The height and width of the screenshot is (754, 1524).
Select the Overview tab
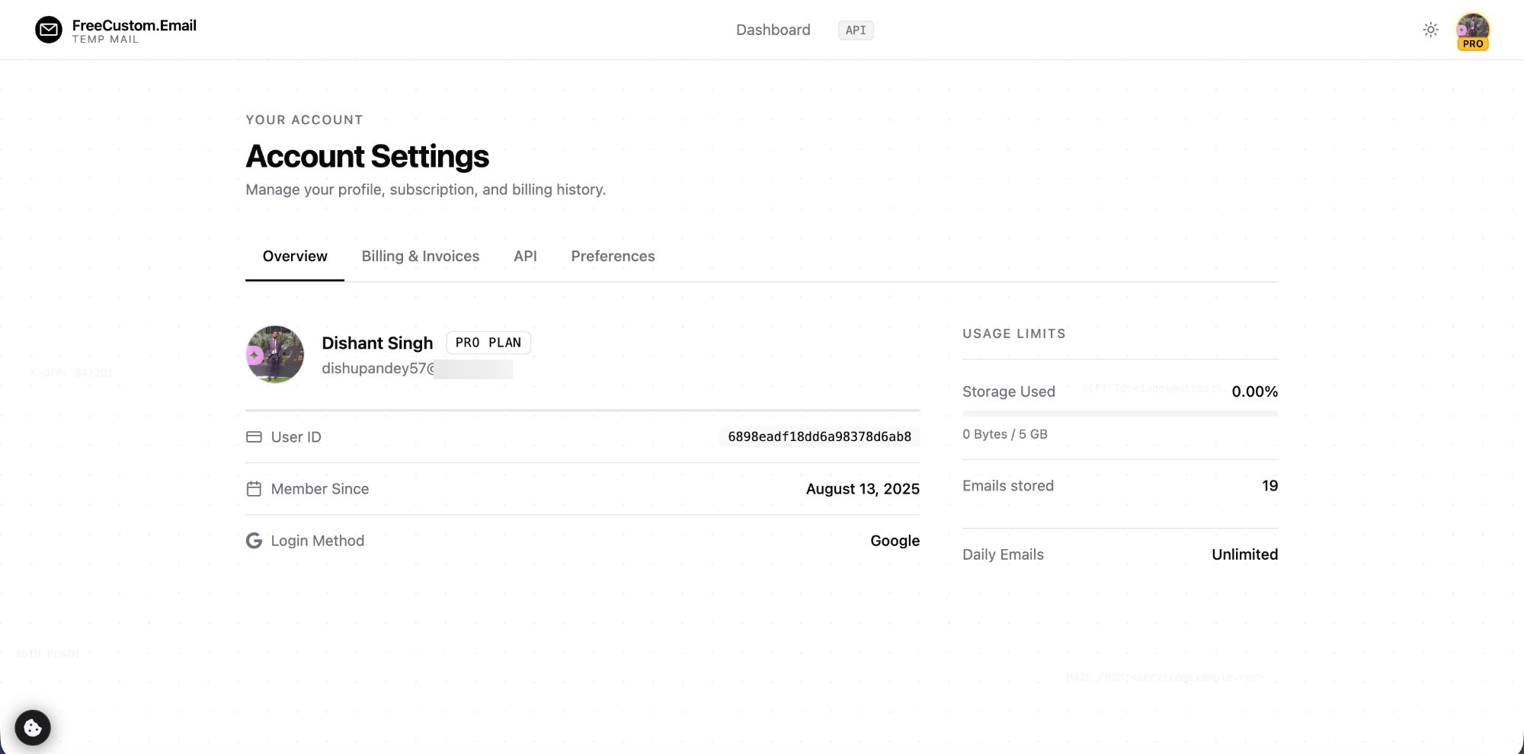295,257
